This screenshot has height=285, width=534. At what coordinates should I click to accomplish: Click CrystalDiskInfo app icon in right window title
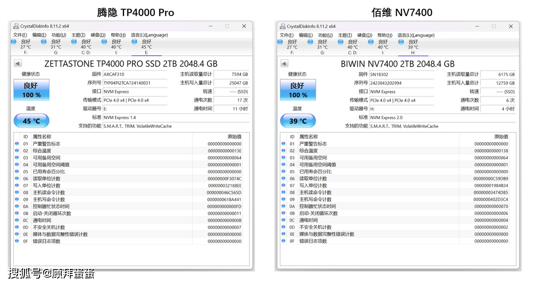283,26
